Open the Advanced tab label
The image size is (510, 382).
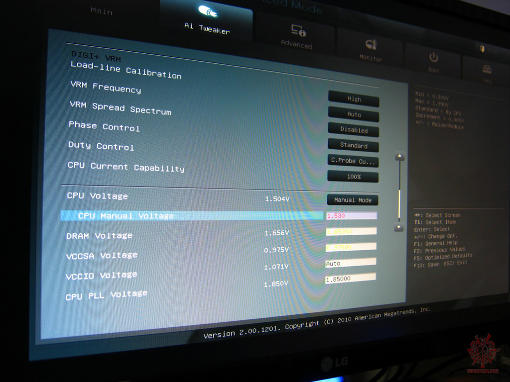tap(296, 44)
